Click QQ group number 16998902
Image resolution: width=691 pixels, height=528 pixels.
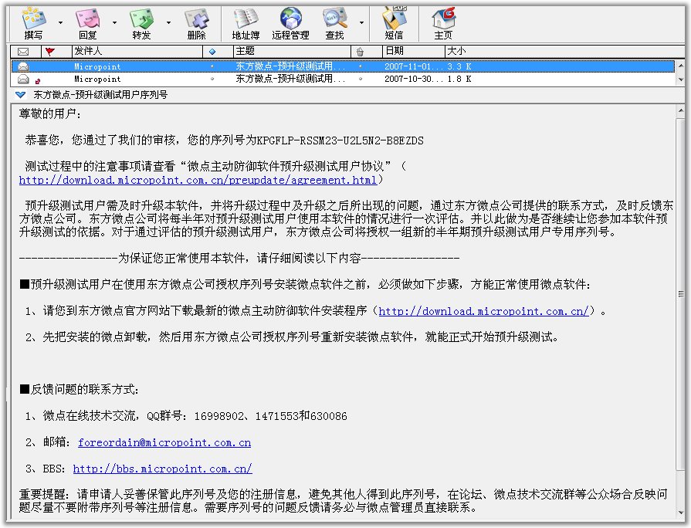[x=219, y=417]
